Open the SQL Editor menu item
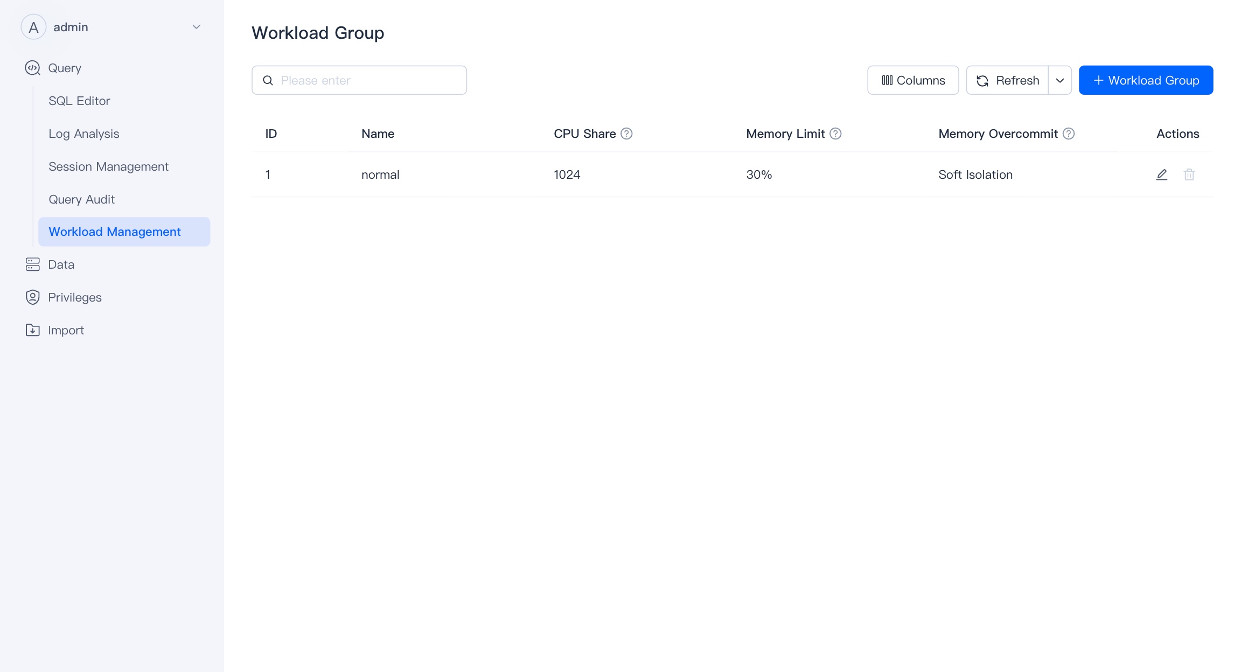The height and width of the screenshot is (672, 1241). click(x=79, y=101)
